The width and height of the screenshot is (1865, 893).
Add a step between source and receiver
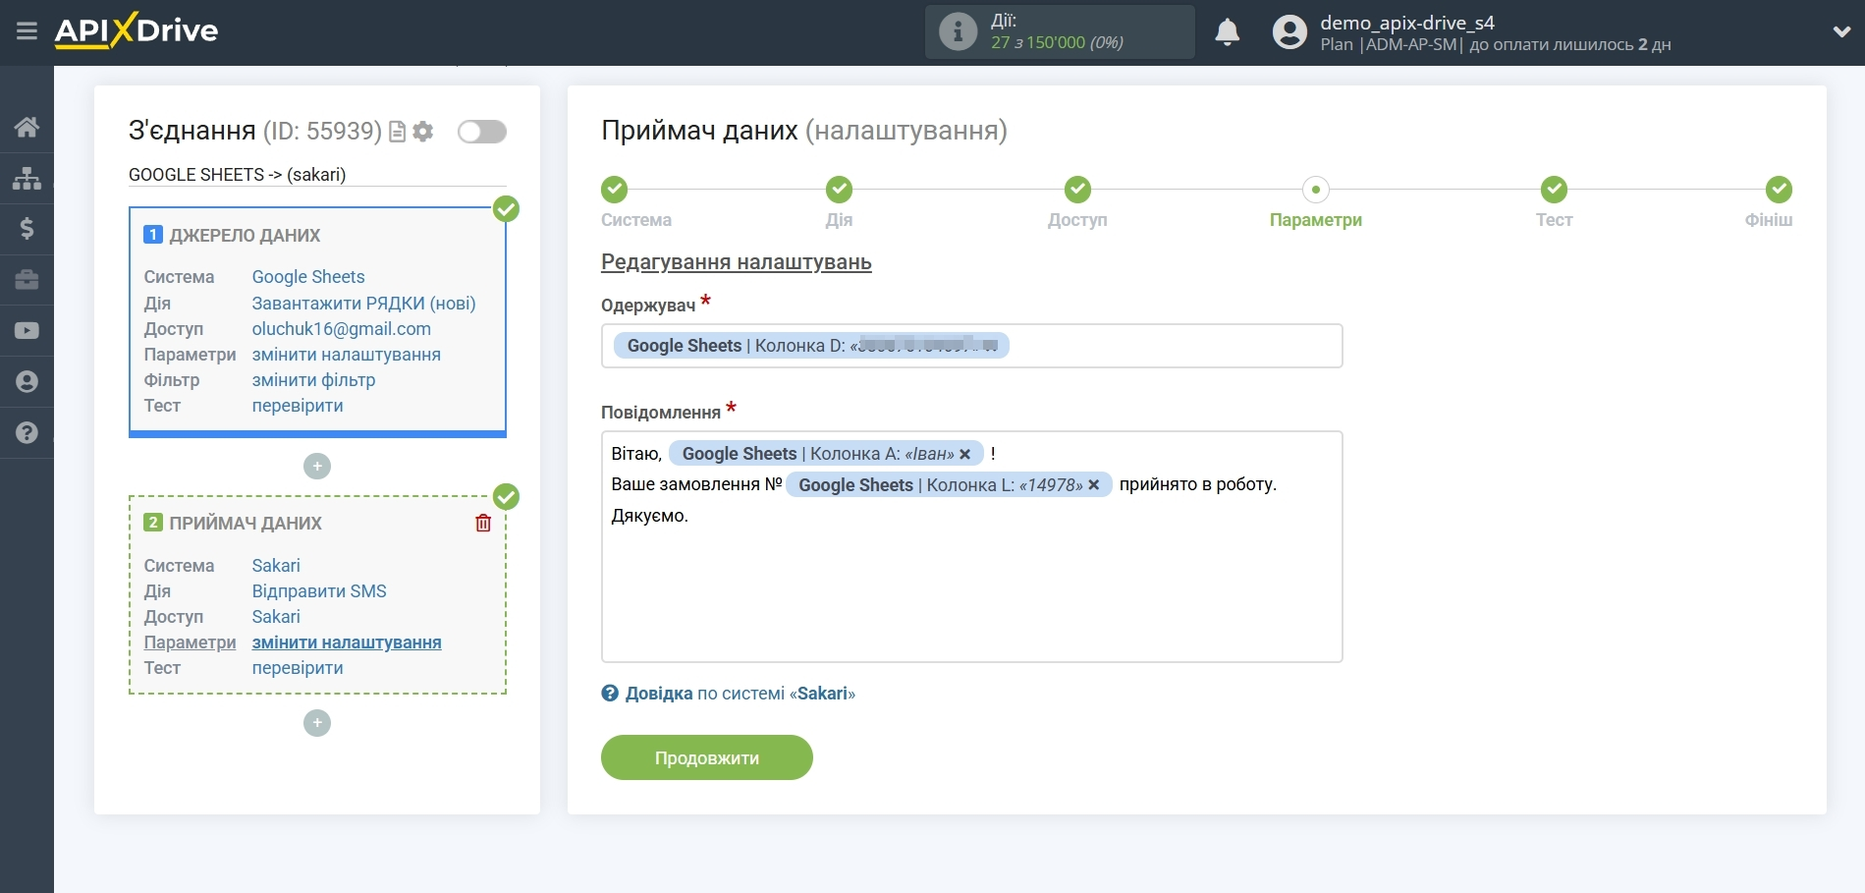tap(317, 466)
